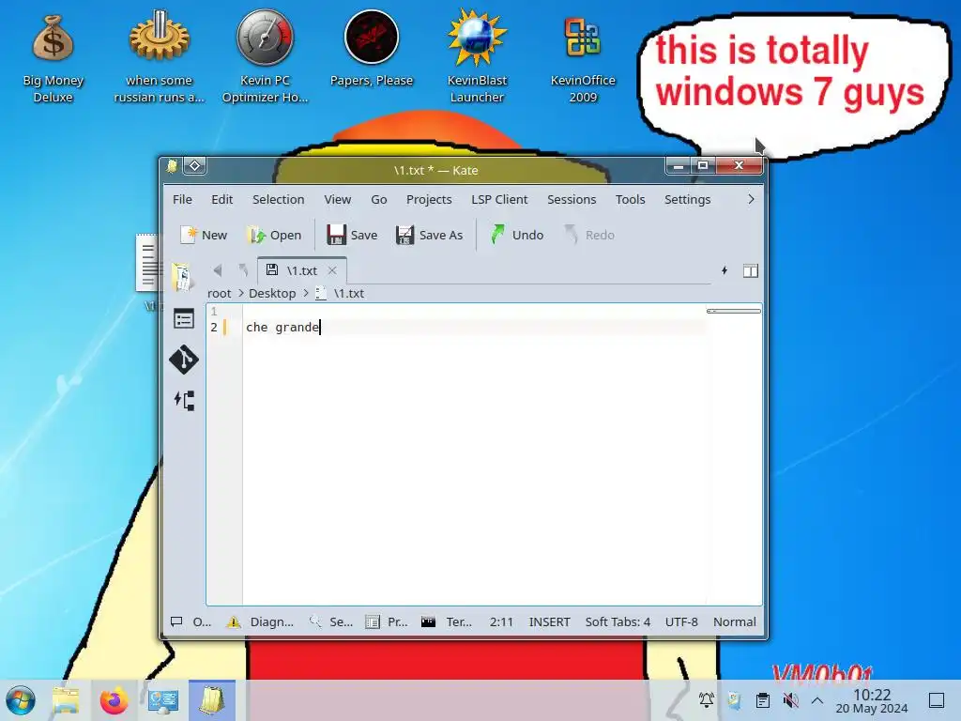
Task: Choose Save As in Kate's toolbar
Action: tap(429, 235)
